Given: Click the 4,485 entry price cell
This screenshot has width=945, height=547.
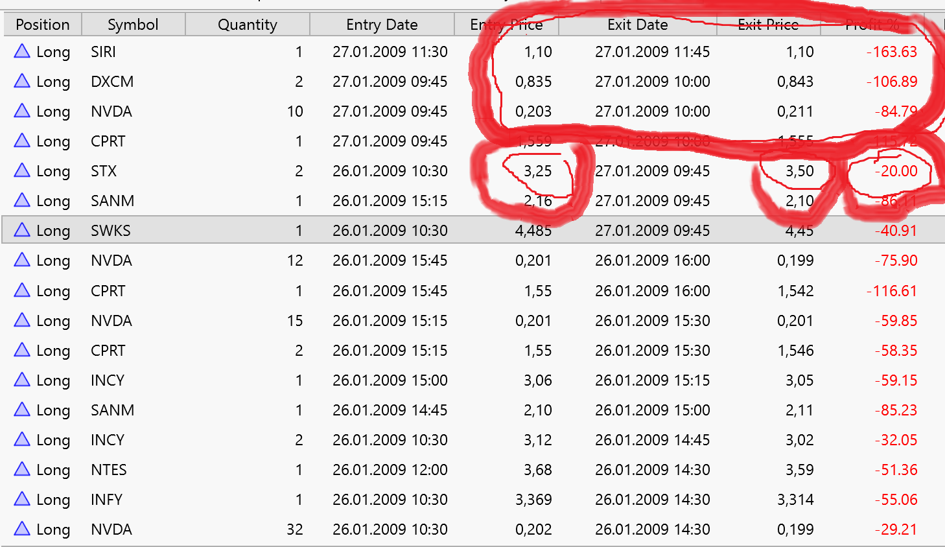Looking at the screenshot, I should (533, 231).
